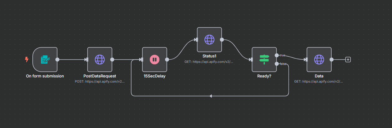Screen dimensions: 392x128
Task: Click the GET URL subtitle under Status1
Action: pyautogui.click(x=209, y=61)
